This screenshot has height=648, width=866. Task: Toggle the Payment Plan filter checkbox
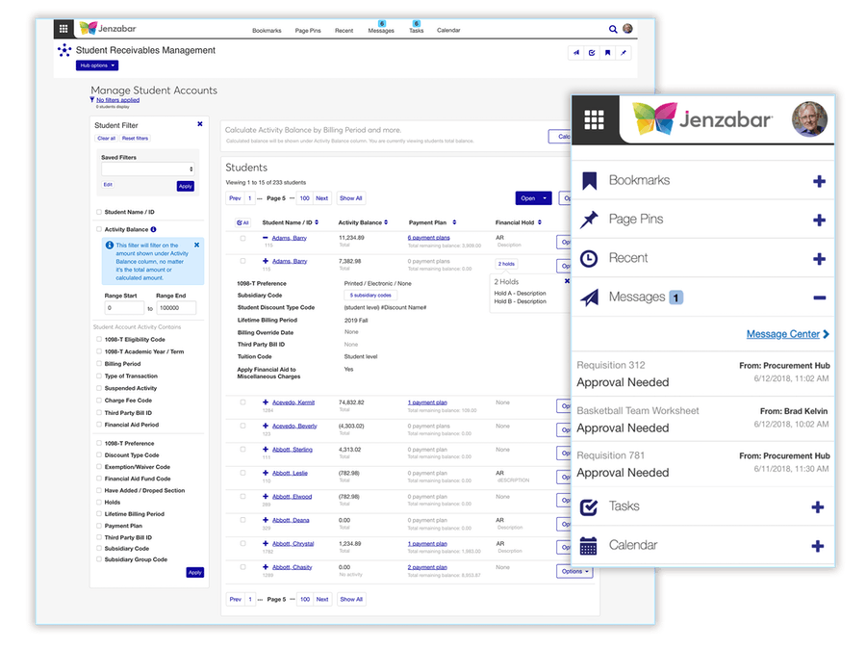99,526
